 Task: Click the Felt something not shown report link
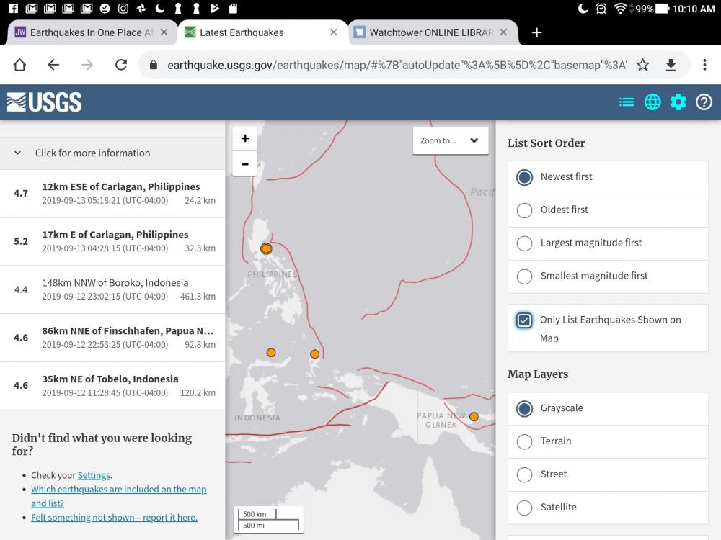pyautogui.click(x=114, y=517)
